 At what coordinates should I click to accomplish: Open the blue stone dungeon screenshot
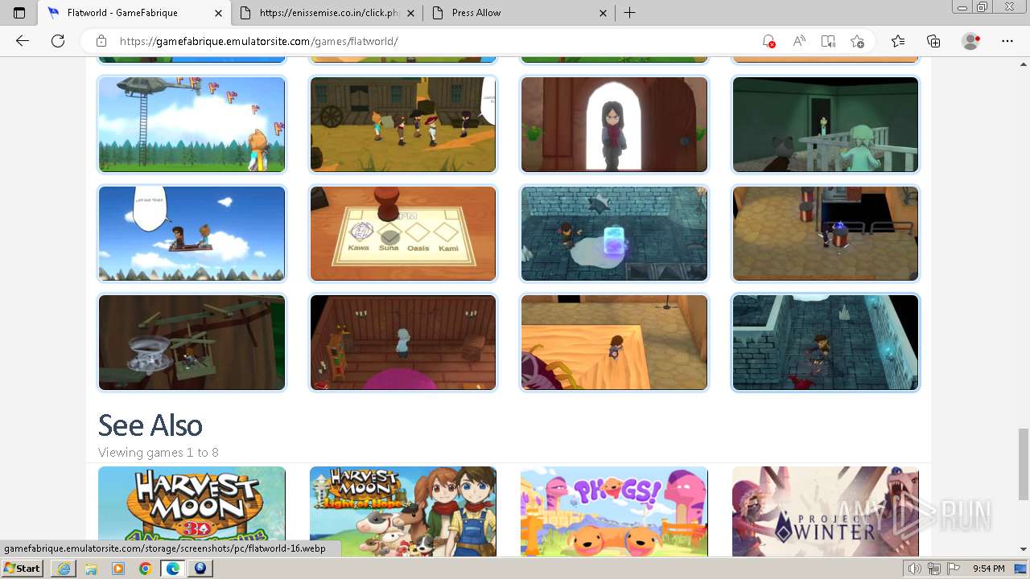click(x=826, y=343)
